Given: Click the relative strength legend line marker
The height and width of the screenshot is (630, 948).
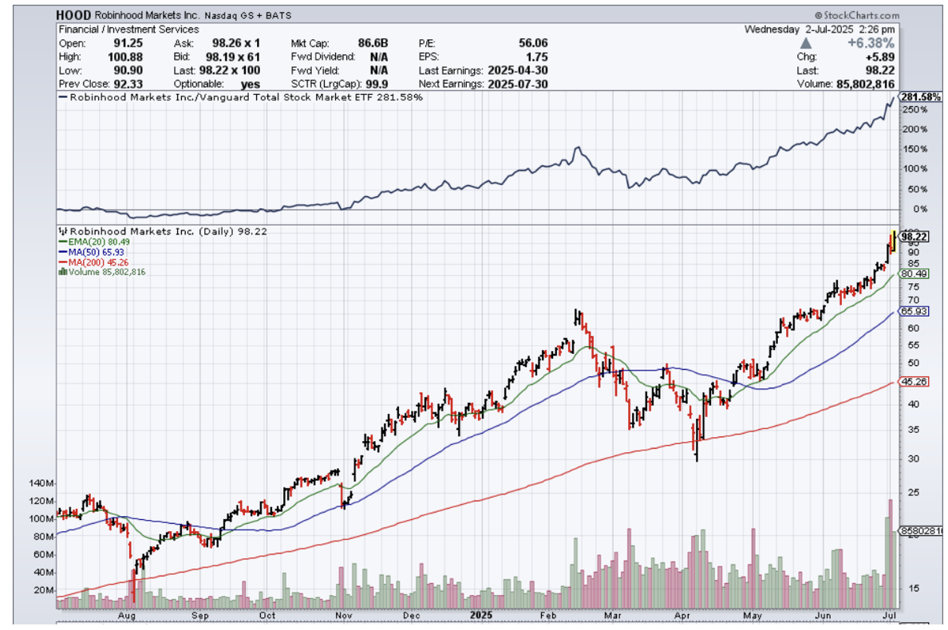Looking at the screenshot, I should pyautogui.click(x=64, y=97).
